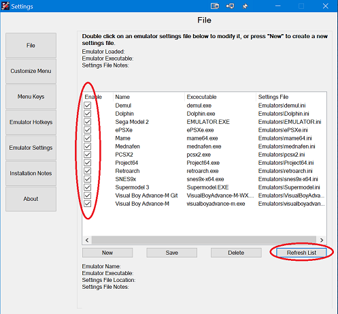The width and height of the screenshot is (338, 314).
Task: Click the New button
Action: [x=107, y=253]
